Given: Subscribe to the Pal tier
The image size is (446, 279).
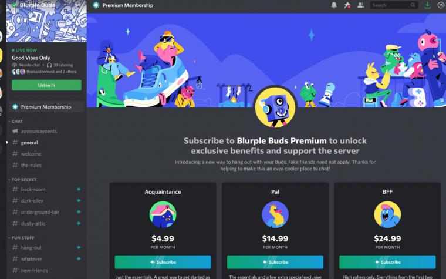Looking at the screenshot, I should 275,262.
